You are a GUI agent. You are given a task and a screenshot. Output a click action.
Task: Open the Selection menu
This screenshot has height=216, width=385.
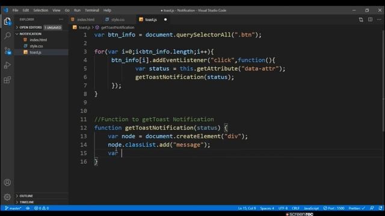point(41,10)
